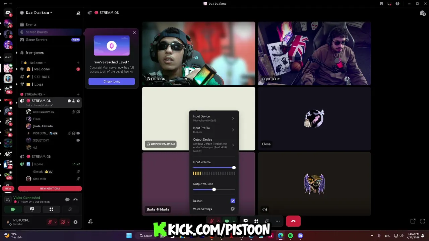Invite people using icon beside Dar Darkom

pyautogui.click(x=78, y=13)
